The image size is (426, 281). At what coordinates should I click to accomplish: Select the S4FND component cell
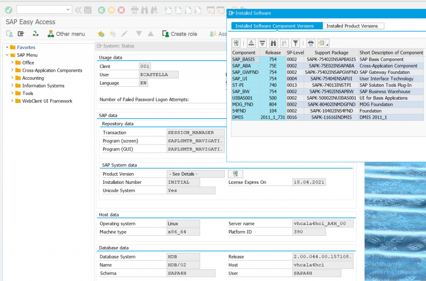pos(245,111)
